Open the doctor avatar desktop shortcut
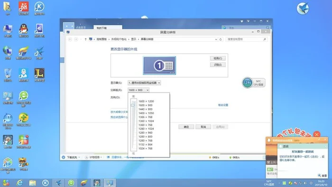 click(24, 75)
